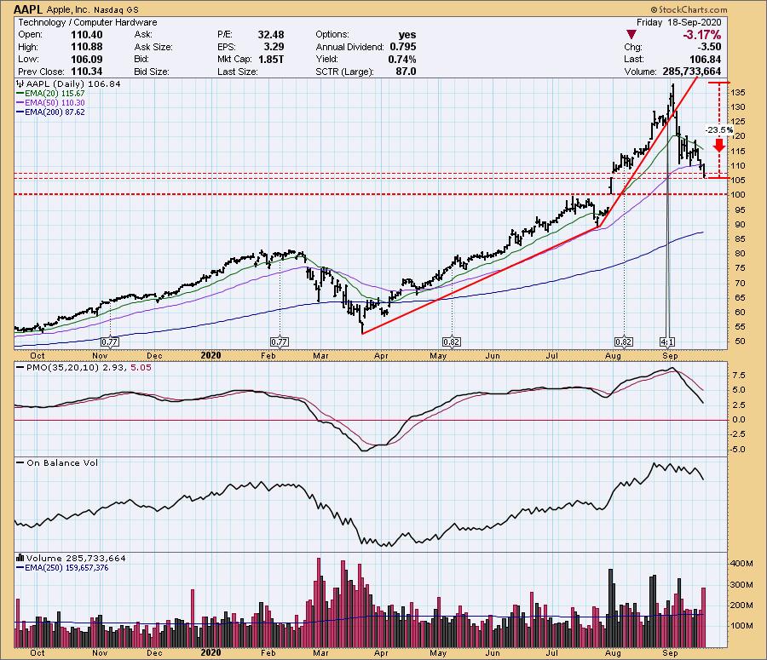Click the Last Size label
Viewport: 767px width, 660px height.
[x=238, y=72]
